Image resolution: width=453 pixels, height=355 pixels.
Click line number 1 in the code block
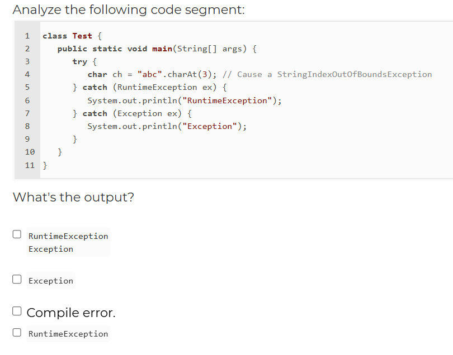[27, 36]
